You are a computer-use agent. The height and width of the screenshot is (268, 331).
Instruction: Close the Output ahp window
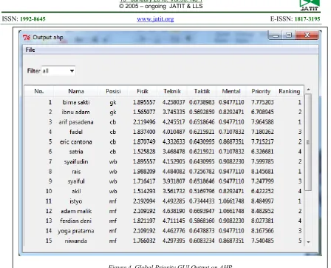tap(307, 36)
